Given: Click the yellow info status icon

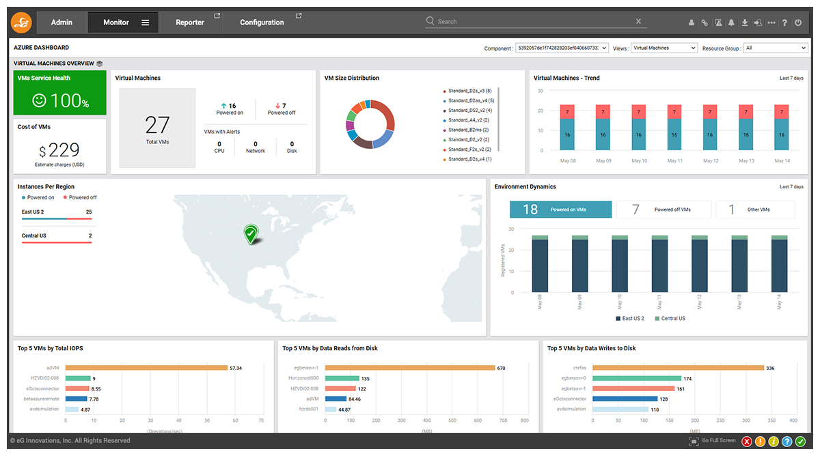Looking at the screenshot, I should coord(774,442).
